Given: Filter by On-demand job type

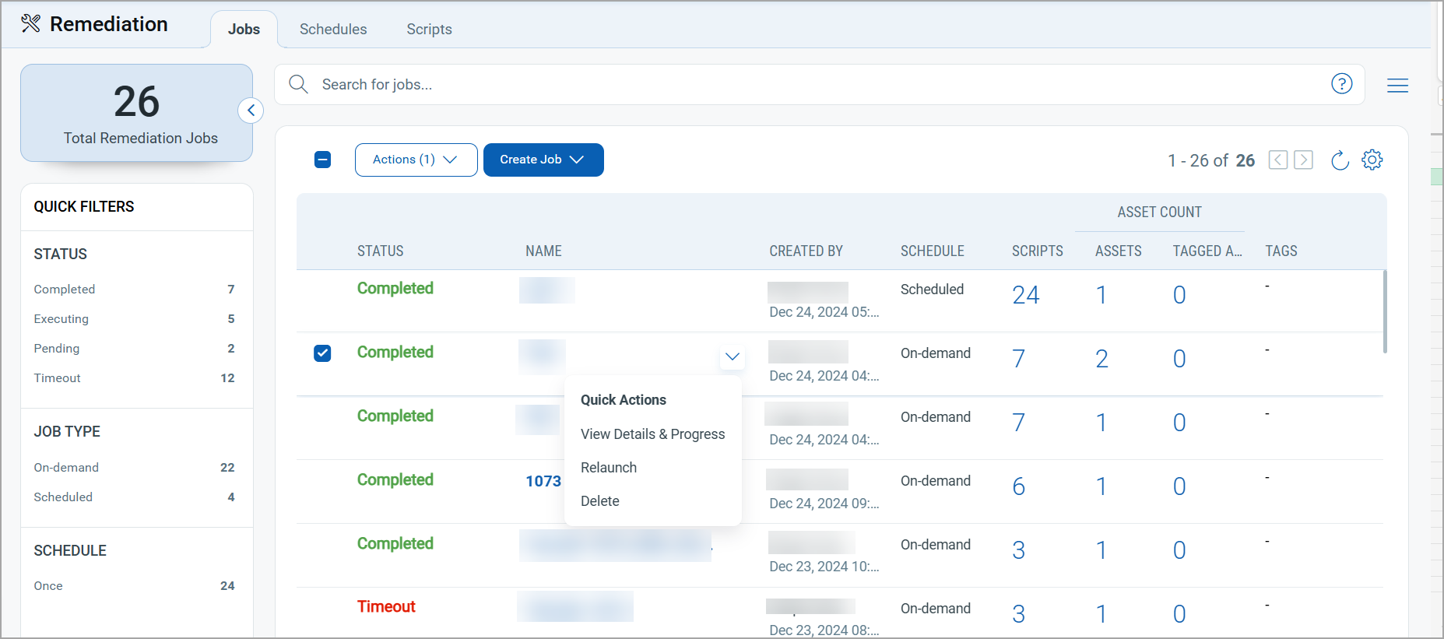Looking at the screenshot, I should pyautogui.click(x=134, y=468).
